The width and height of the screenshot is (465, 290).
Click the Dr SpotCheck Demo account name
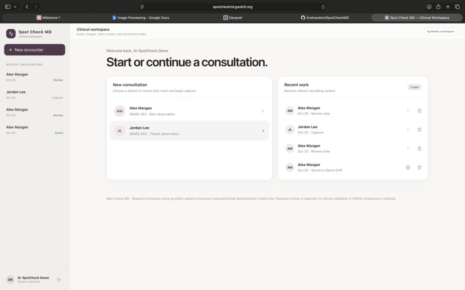click(33, 278)
